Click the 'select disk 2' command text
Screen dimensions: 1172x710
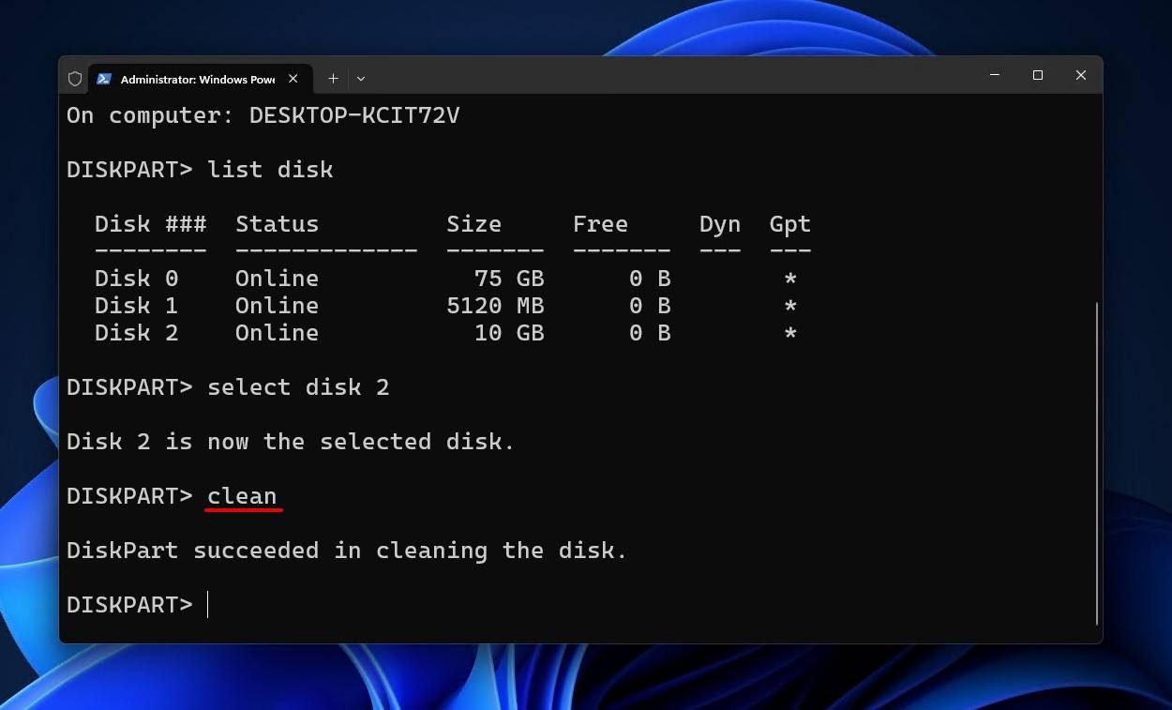pos(298,387)
